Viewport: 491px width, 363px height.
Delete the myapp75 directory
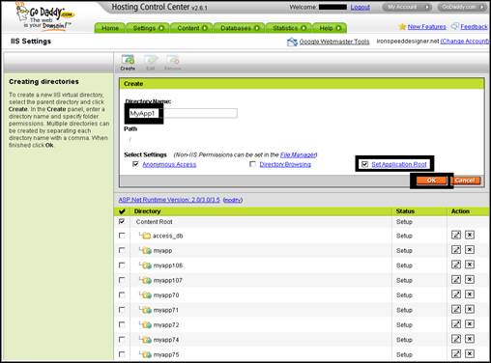470,353
